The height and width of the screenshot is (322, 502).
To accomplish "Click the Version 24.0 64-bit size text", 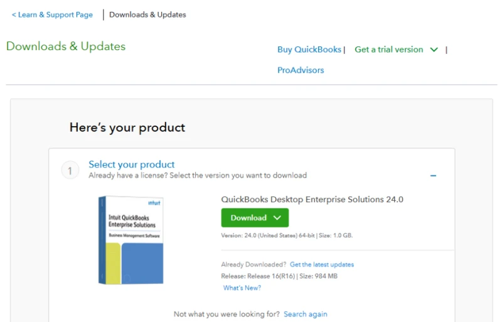I will tap(287, 235).
